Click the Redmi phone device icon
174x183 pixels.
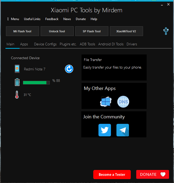[x=17, y=69]
